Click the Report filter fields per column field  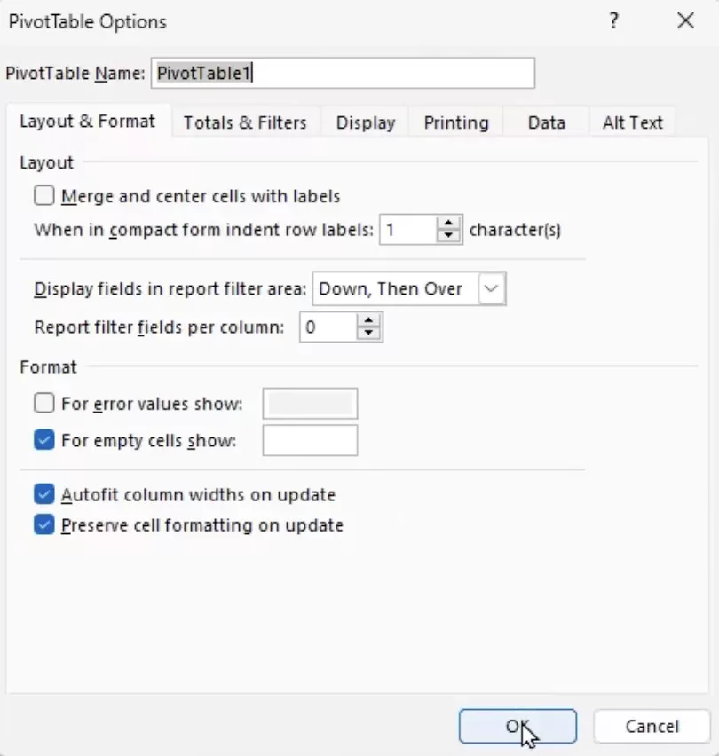328,327
